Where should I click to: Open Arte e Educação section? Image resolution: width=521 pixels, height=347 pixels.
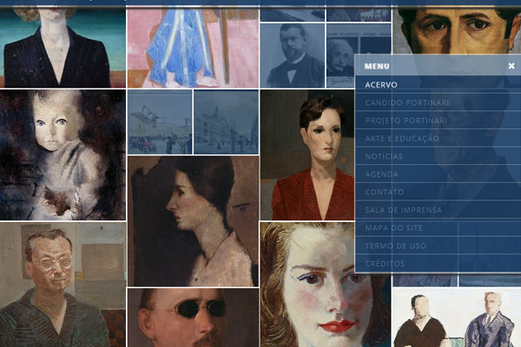click(438, 138)
